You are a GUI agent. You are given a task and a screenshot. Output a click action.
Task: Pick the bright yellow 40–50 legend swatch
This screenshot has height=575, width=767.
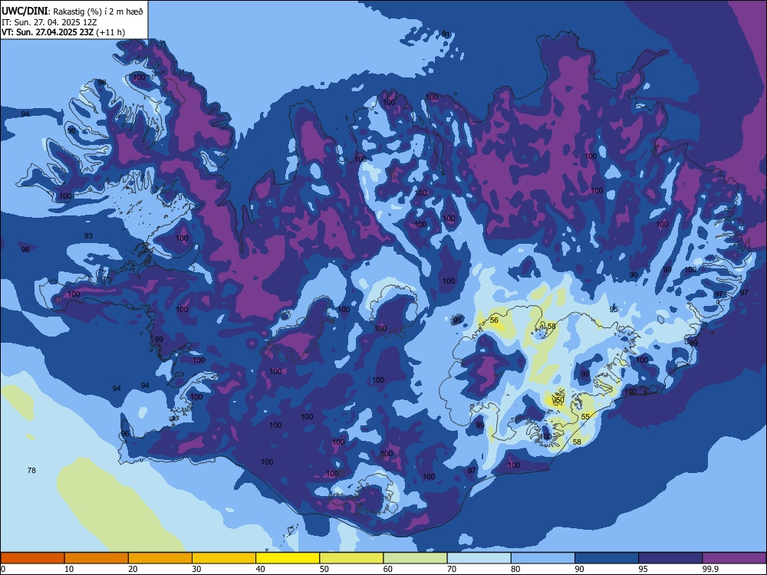click(x=288, y=558)
